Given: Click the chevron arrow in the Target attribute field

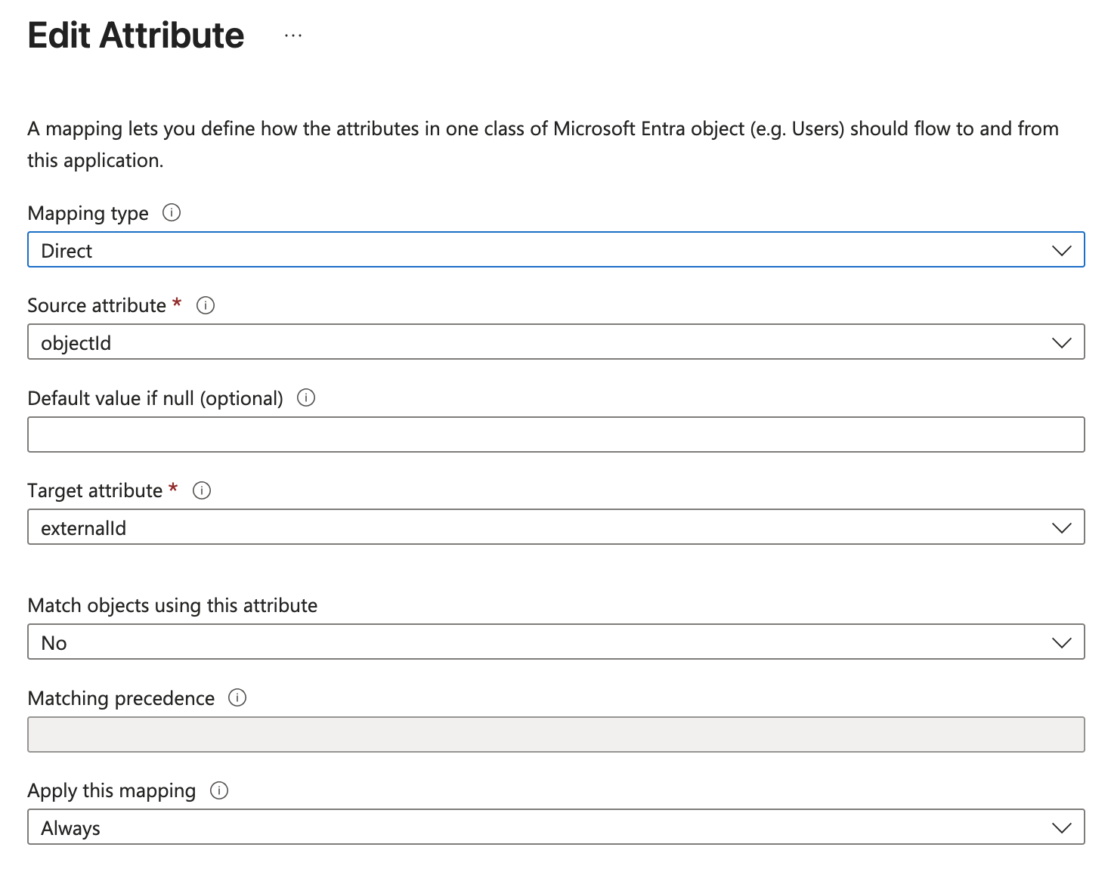Looking at the screenshot, I should click(x=1061, y=527).
